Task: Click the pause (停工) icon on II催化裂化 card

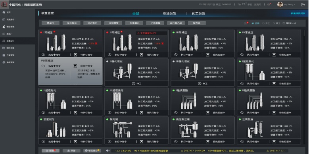Action: point(133,84)
